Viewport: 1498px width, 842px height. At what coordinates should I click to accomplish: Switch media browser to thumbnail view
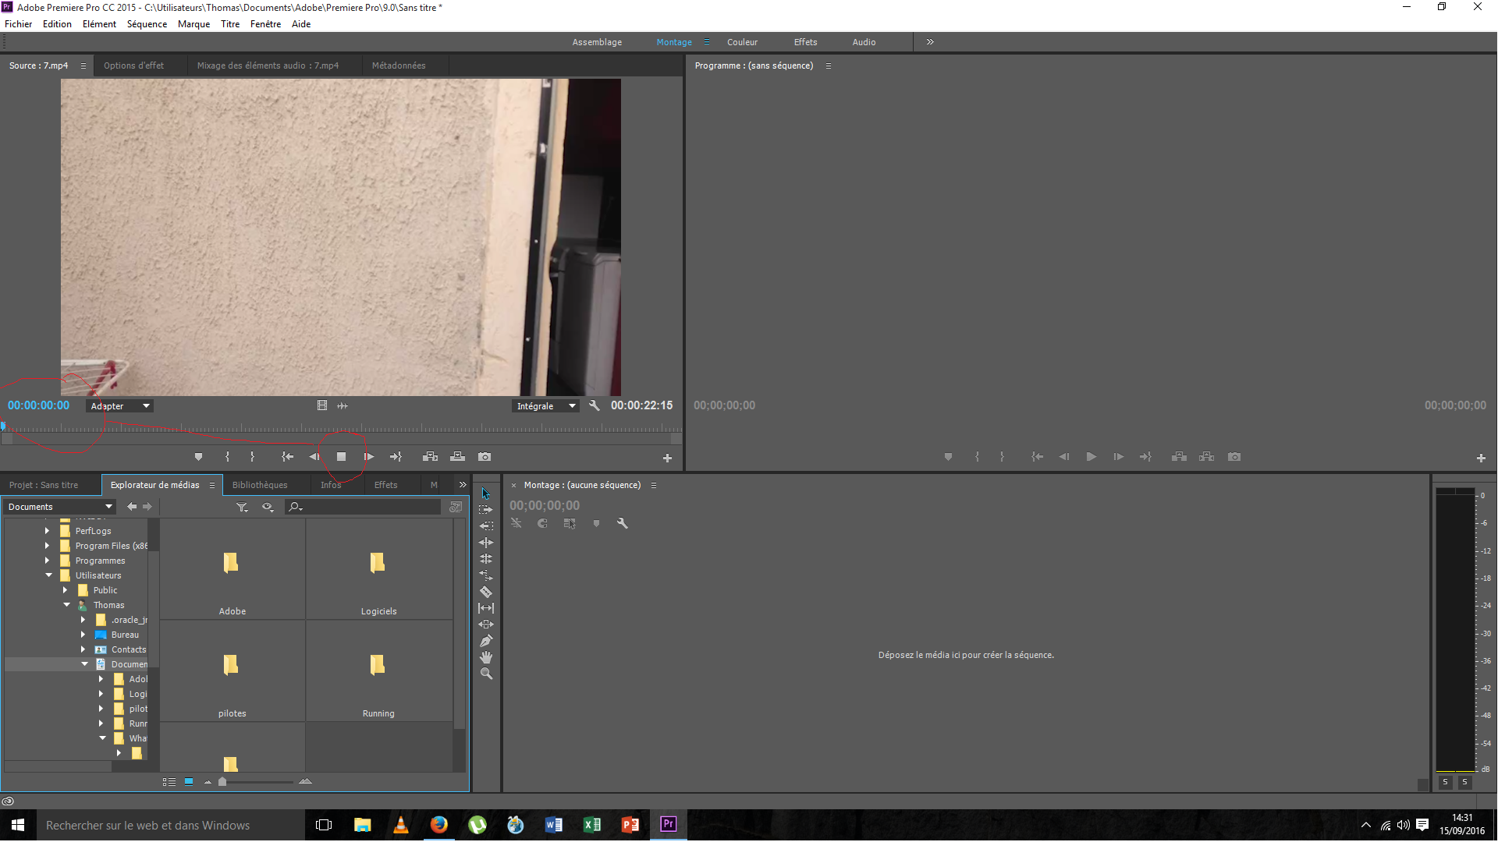pos(189,781)
